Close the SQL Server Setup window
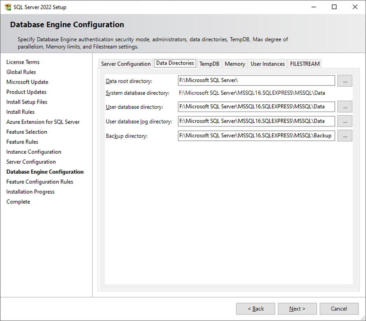 (355, 7)
